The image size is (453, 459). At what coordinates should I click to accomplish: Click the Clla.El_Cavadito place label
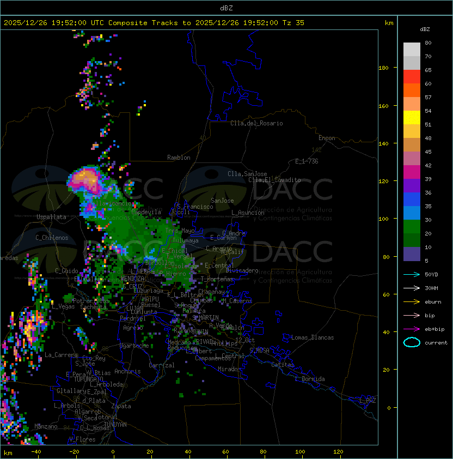pos(274,180)
